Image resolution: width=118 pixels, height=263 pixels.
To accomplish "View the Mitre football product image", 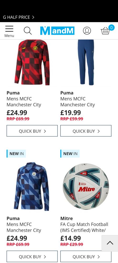I will point(86,186).
